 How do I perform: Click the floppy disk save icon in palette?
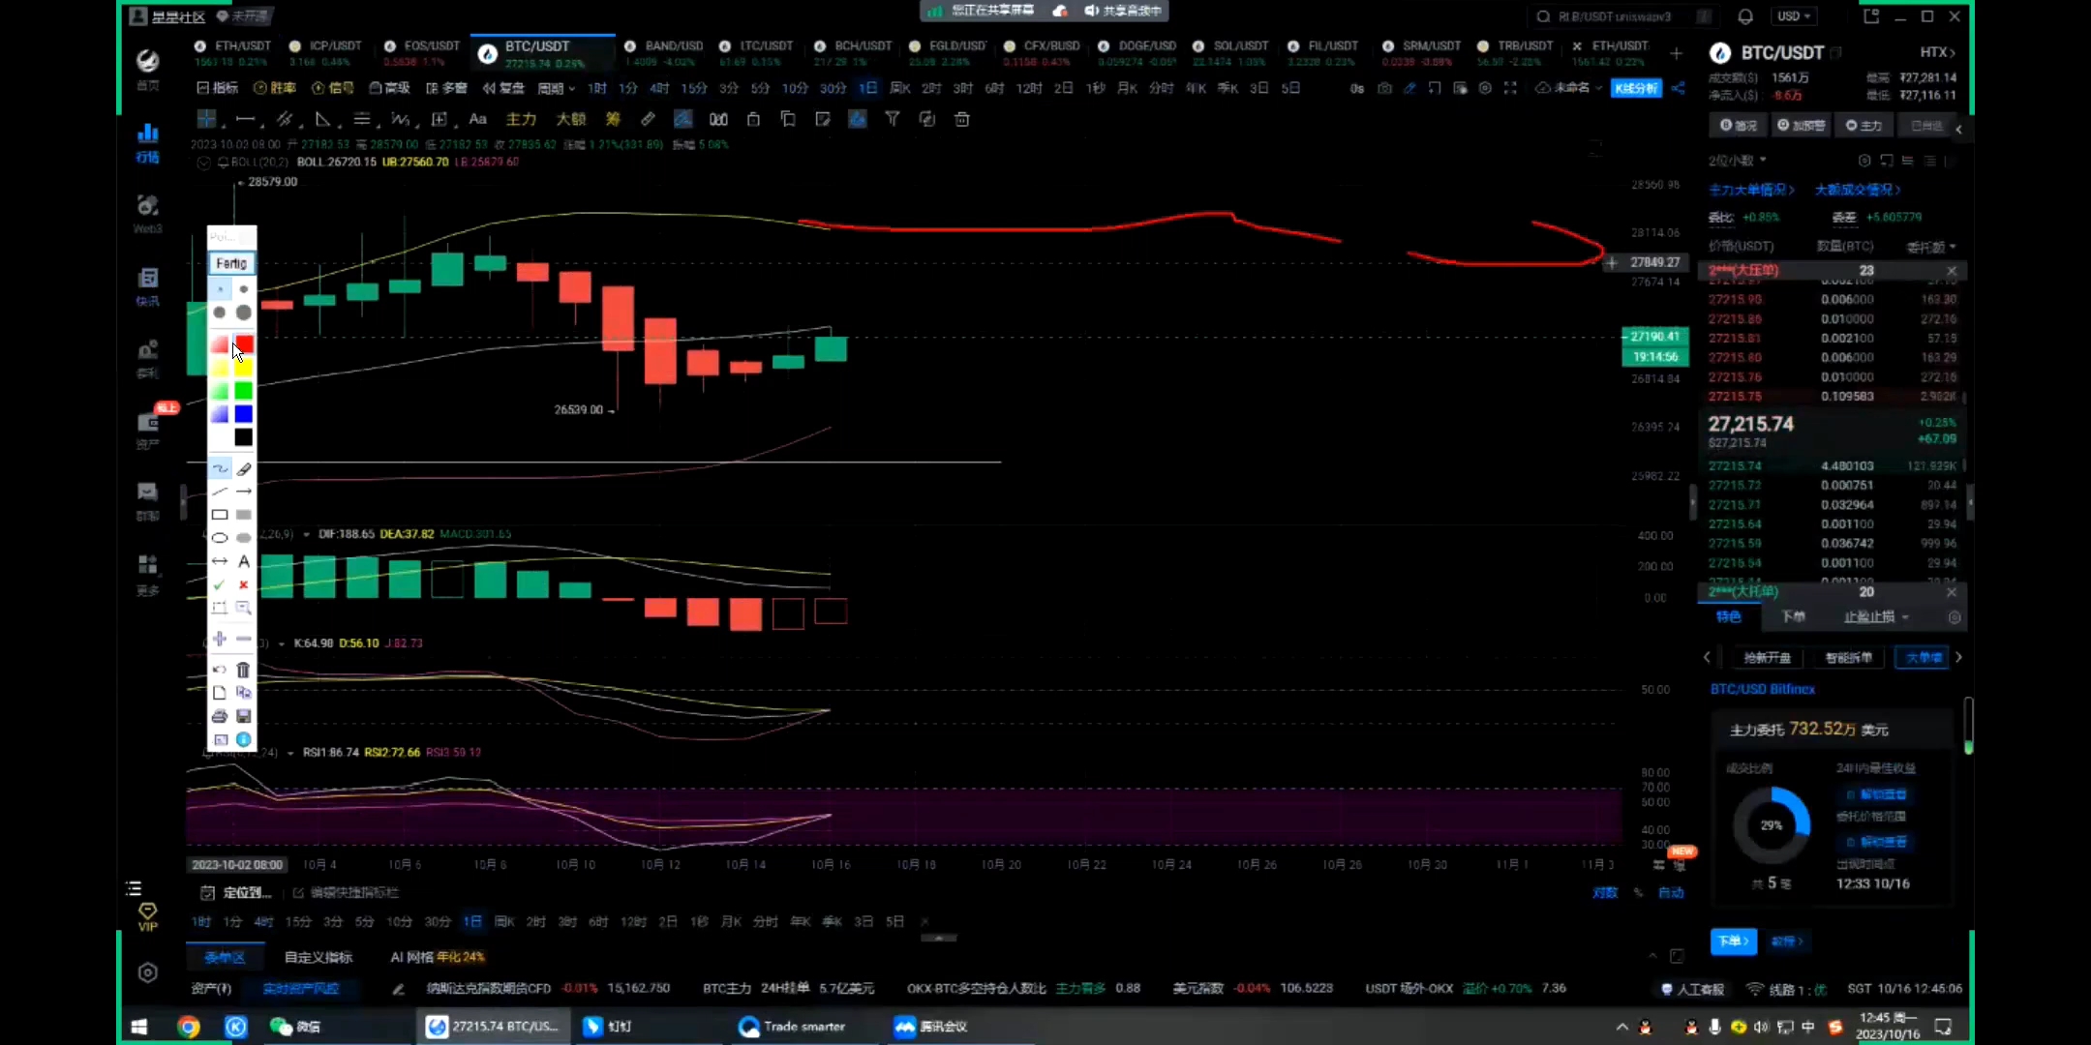tap(244, 716)
